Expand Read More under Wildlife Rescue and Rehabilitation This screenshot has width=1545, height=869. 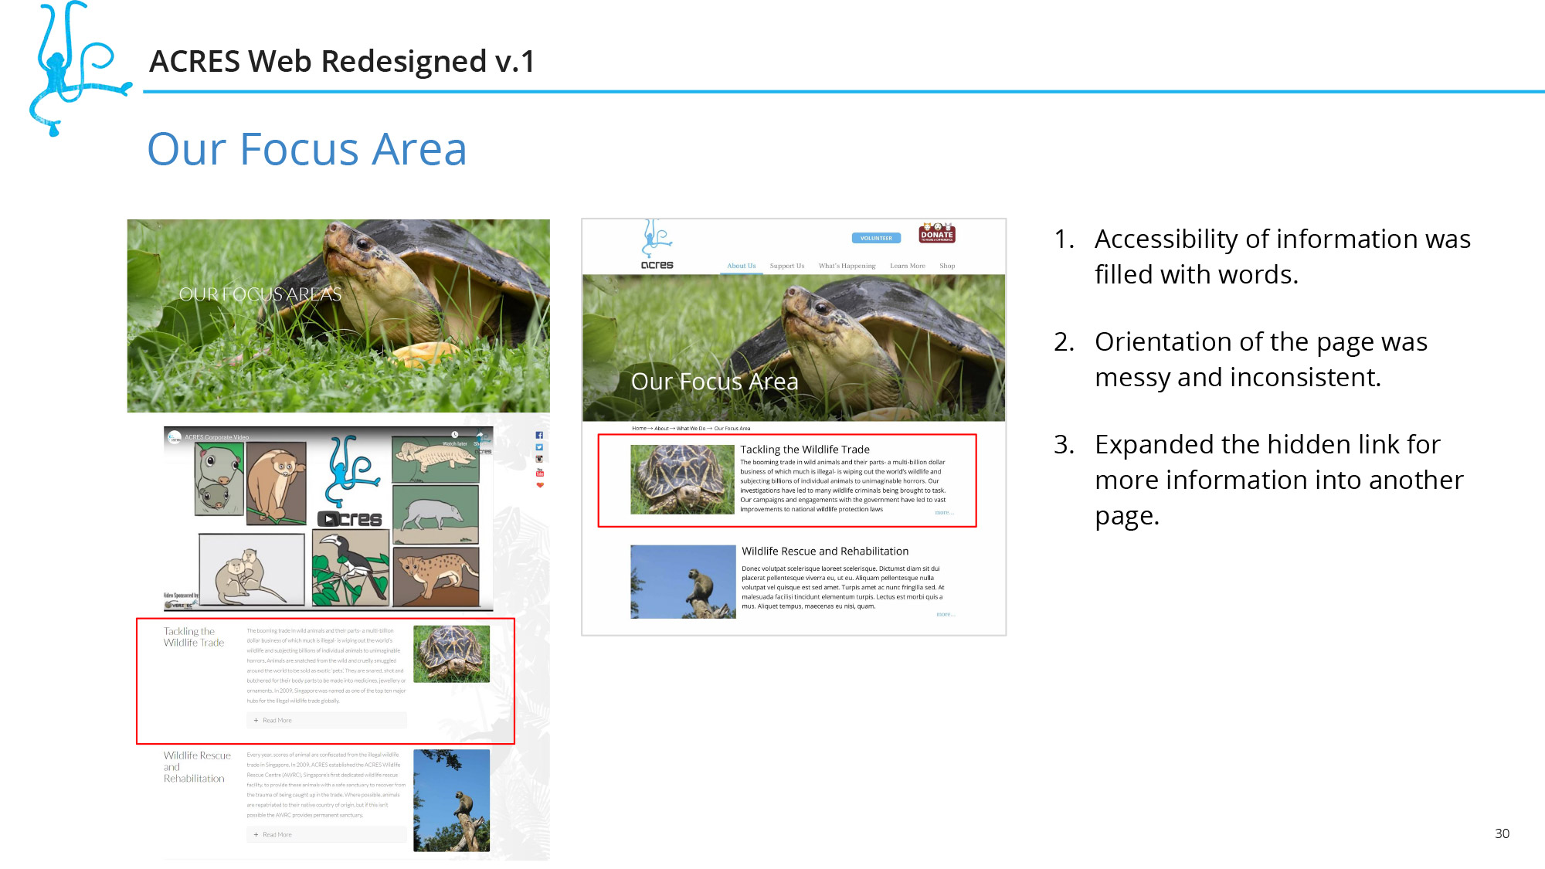327,834
